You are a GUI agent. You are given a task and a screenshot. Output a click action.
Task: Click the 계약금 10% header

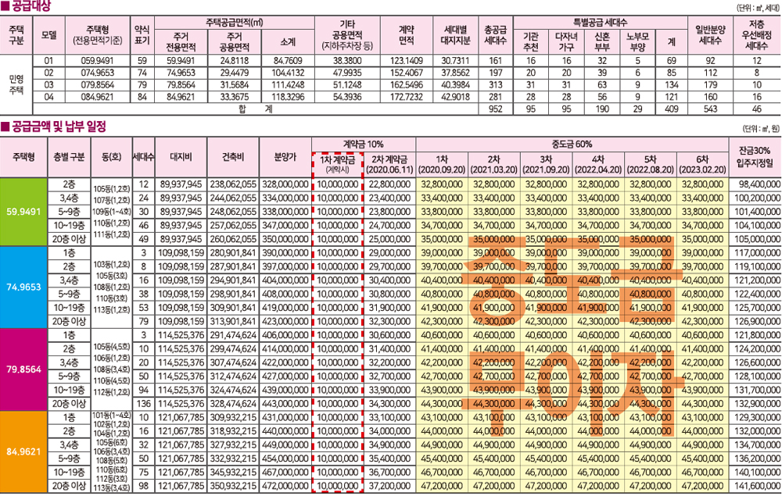click(364, 145)
